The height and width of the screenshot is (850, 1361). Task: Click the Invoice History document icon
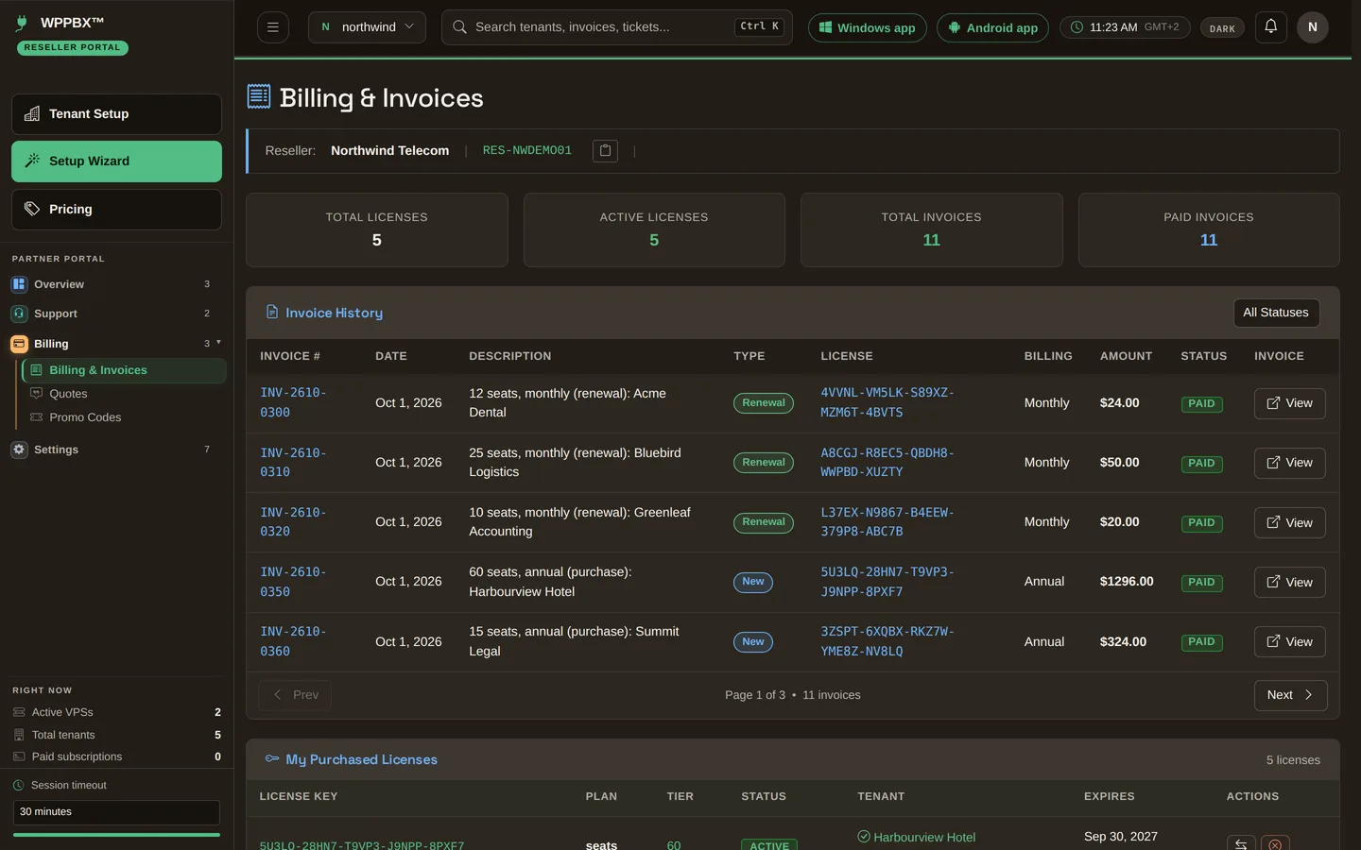click(x=272, y=312)
